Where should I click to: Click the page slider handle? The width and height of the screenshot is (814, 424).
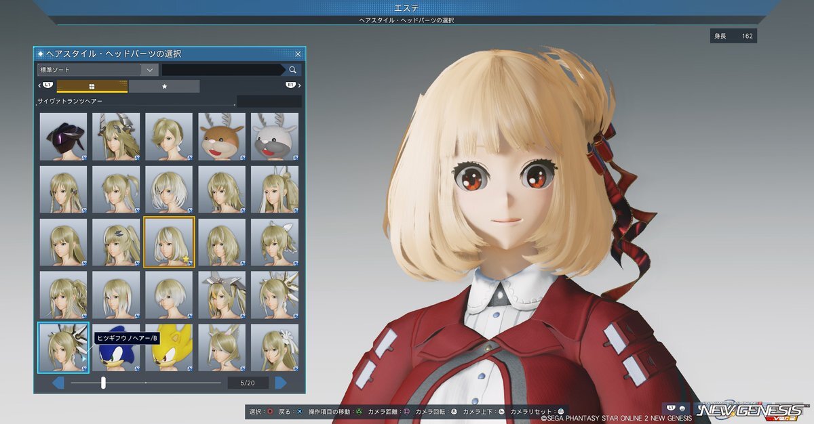tap(103, 383)
